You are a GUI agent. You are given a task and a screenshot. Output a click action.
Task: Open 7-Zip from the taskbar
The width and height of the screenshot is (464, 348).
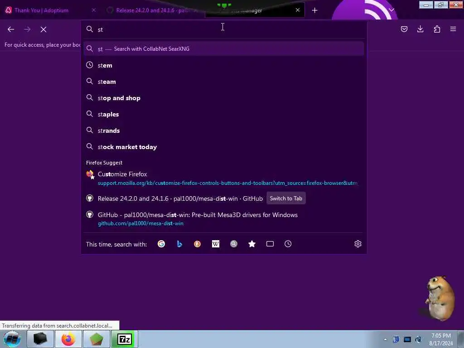(x=124, y=339)
